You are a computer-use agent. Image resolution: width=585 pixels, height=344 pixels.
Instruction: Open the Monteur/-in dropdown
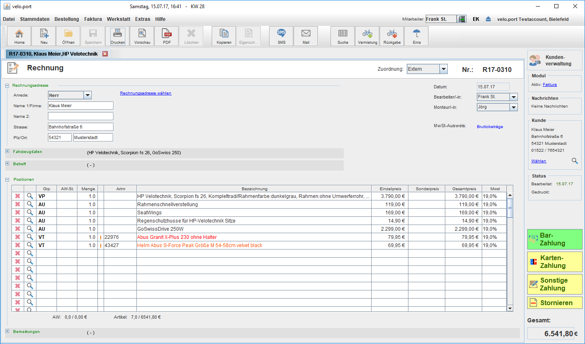tap(513, 107)
